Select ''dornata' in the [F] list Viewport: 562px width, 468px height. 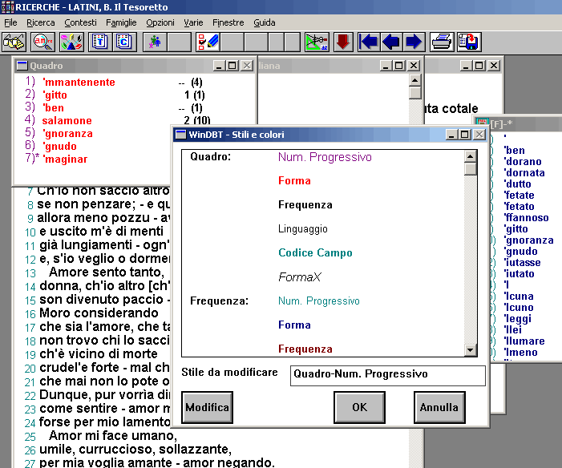coord(524,173)
